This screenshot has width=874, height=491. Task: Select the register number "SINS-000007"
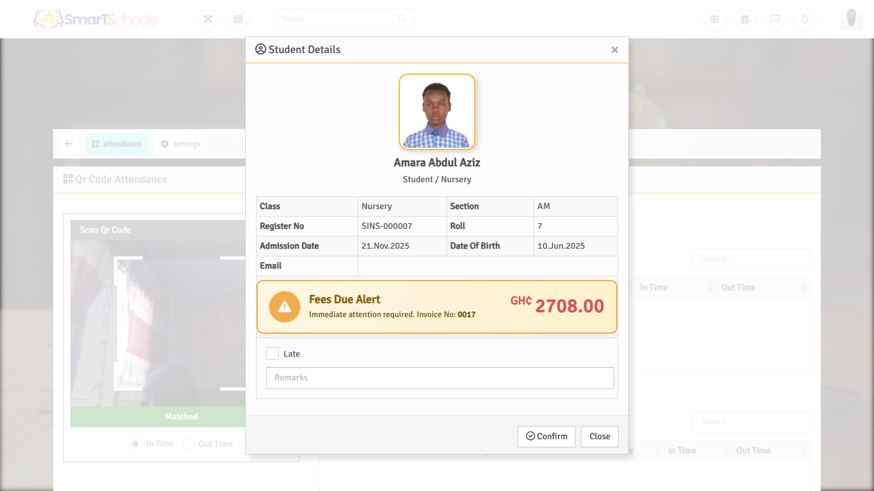pos(387,226)
